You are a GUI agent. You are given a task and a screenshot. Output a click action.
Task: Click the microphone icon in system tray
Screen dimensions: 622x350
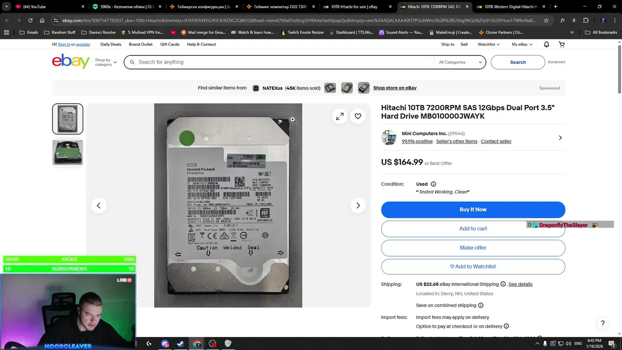tap(545, 344)
